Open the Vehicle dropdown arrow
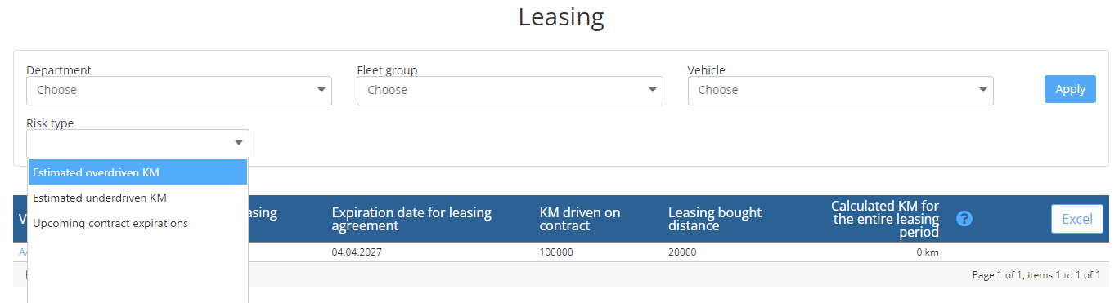Screen dimensions: 1119x303 983,91
